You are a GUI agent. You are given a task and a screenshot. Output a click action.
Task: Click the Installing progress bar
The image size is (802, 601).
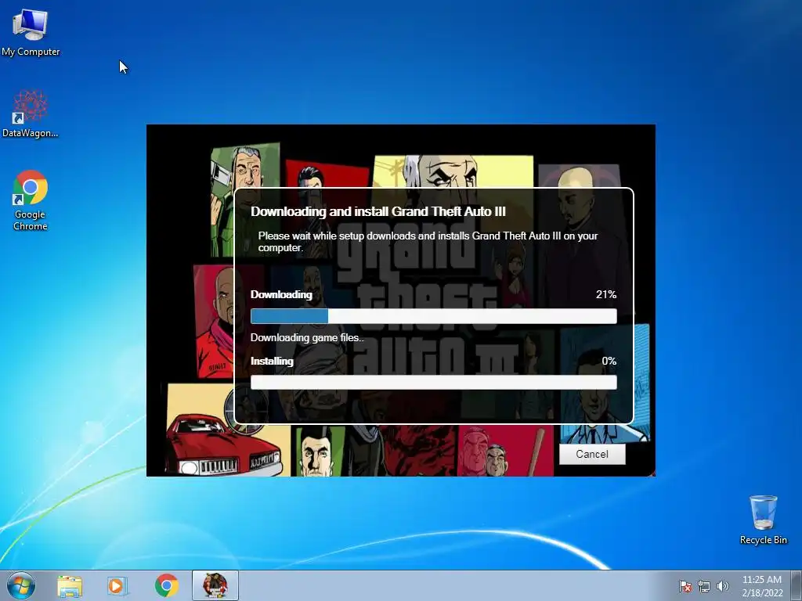434,382
